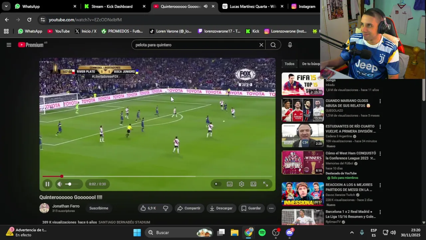Open Inicio / X bookmark
Viewport: 426px width, 240px height.
pos(86,31)
